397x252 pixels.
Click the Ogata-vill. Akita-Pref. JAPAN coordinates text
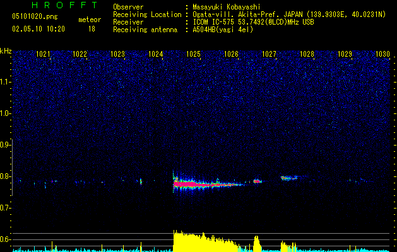click(289, 15)
